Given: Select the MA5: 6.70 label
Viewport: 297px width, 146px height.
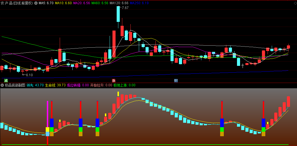Looking at the screenshot, I should coord(46,3).
